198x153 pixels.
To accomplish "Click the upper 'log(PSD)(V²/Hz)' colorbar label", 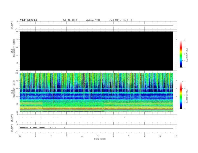I will pos(187,55).
